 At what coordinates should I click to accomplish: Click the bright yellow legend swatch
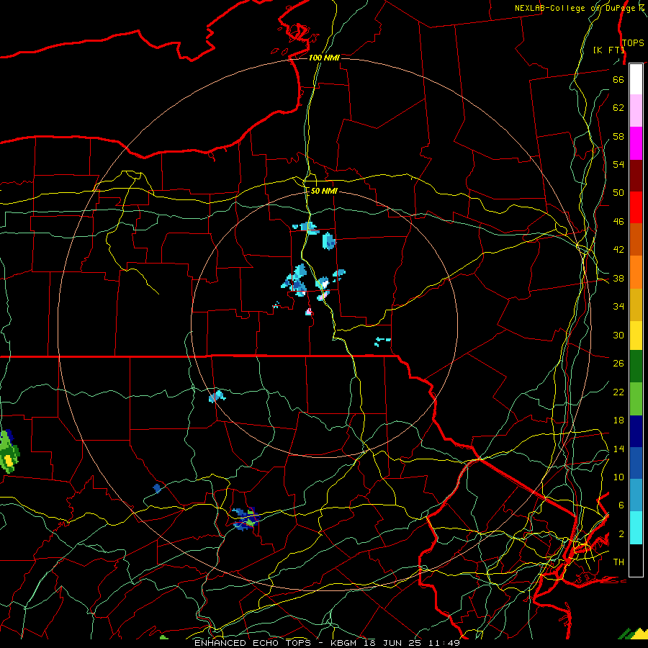(636, 335)
